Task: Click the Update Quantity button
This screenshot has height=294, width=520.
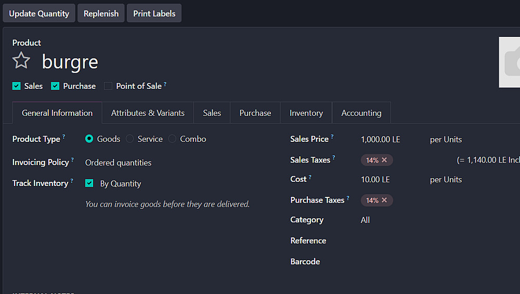Action: pyautogui.click(x=39, y=14)
